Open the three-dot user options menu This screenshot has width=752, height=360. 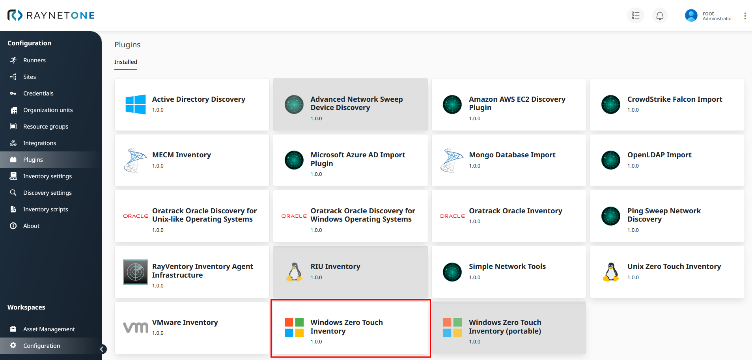[x=745, y=16]
